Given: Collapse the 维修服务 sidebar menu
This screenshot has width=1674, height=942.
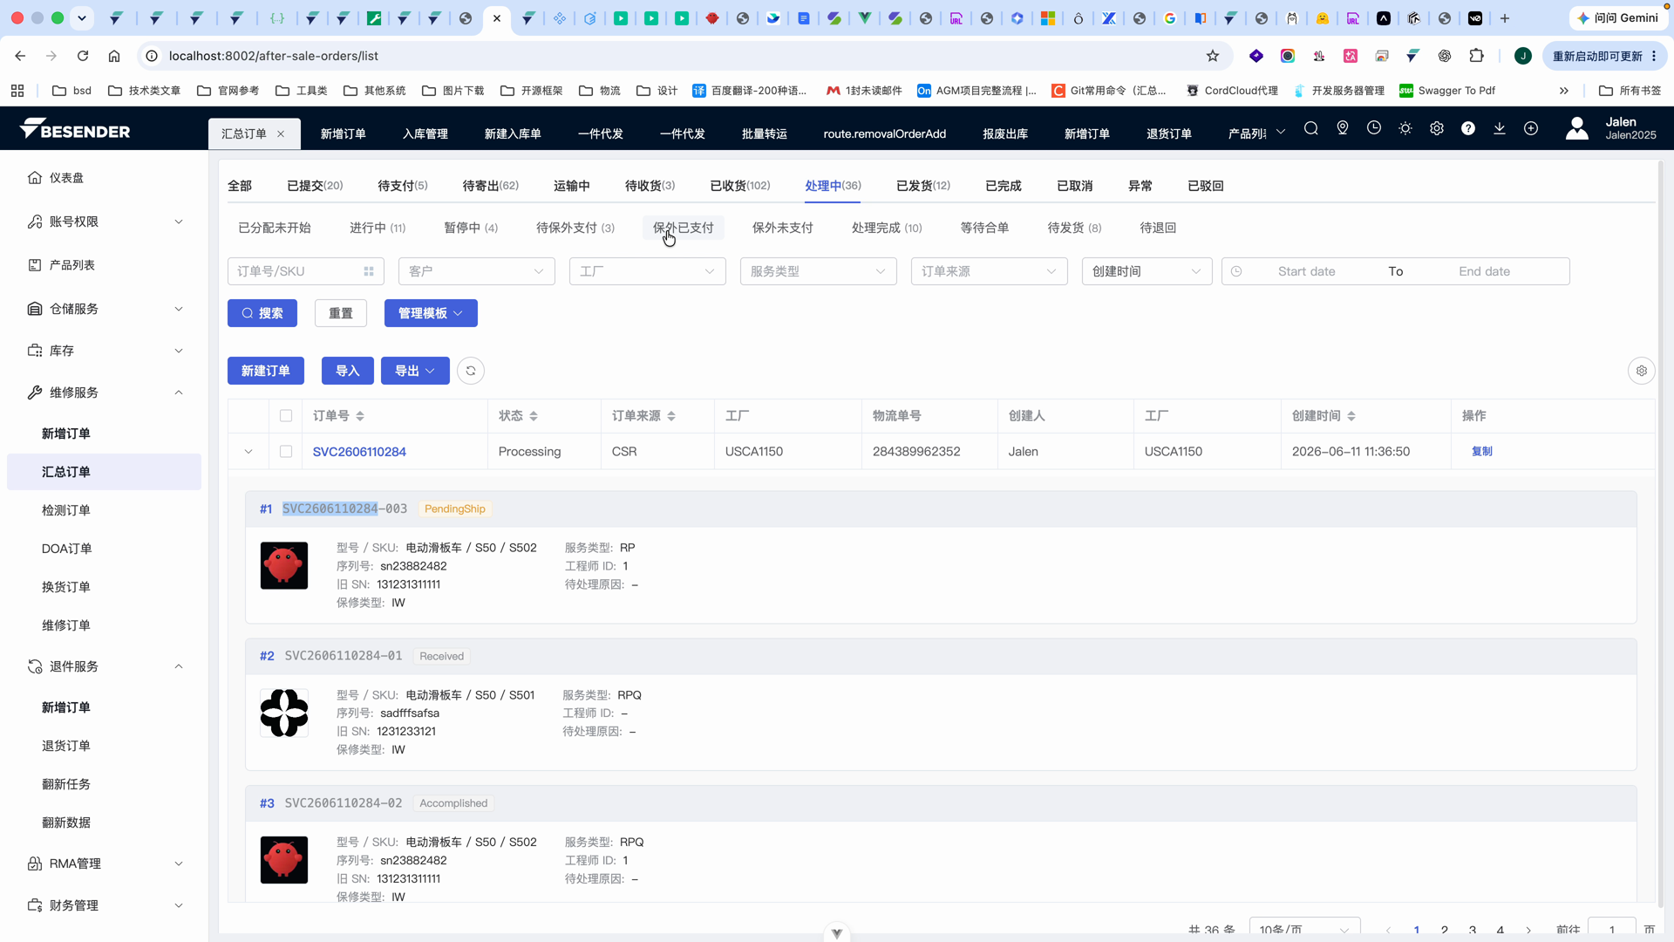Looking at the screenshot, I should pyautogui.click(x=105, y=392).
